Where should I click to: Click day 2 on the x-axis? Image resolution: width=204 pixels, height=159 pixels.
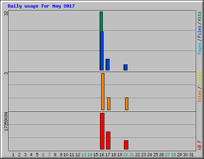click(19, 155)
